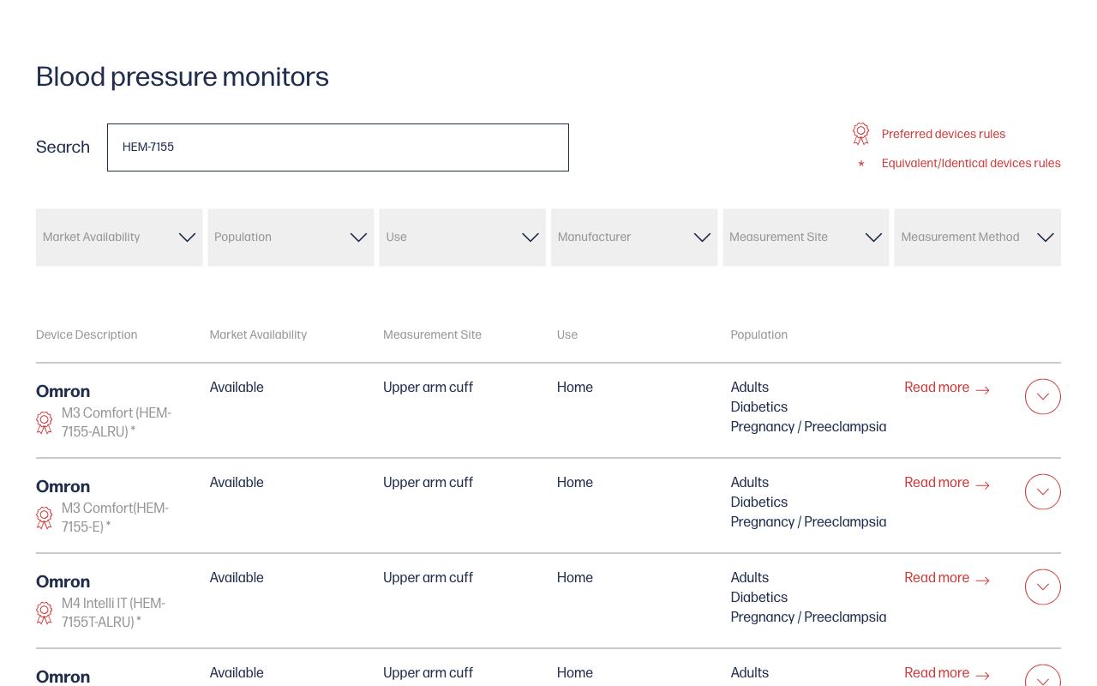Click the preferred device badge beside M3 Comfort (HEM-7155-ALRU)
Image resolution: width=1097 pixels, height=686 pixels.
click(45, 422)
